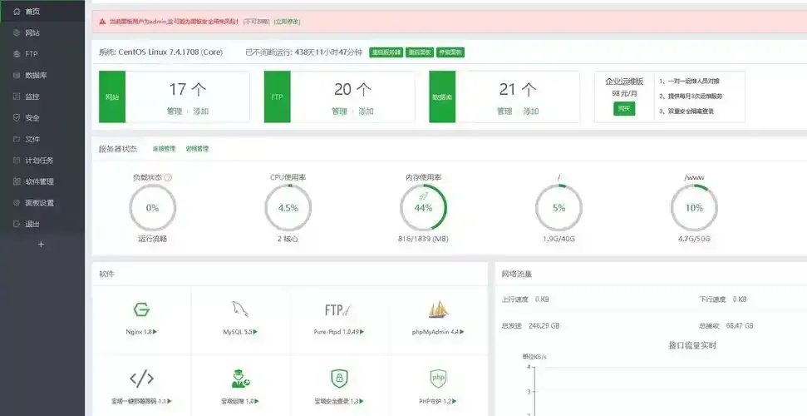
Task: Click the rocket icon in memory gauge
Action: (x=424, y=196)
